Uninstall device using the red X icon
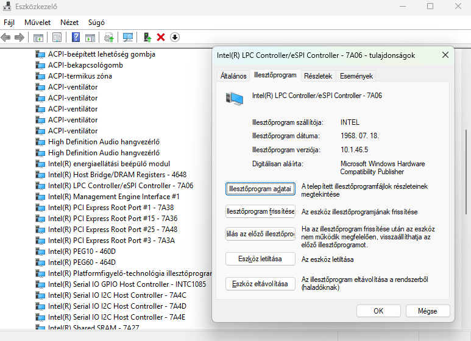 coord(161,38)
